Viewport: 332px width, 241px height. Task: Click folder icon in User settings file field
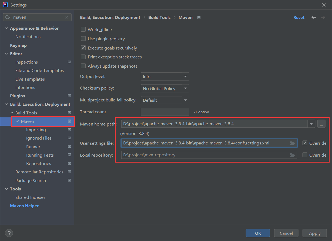tap(292, 143)
